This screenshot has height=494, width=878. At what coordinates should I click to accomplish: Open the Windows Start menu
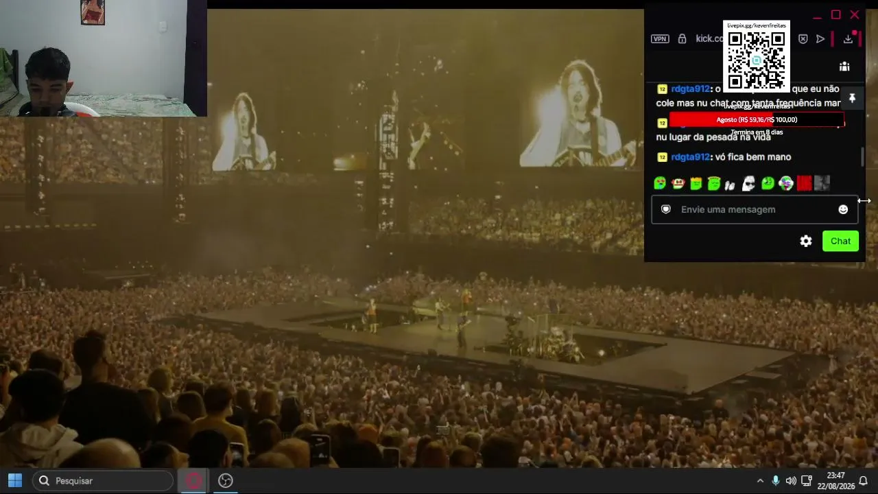[15, 481]
